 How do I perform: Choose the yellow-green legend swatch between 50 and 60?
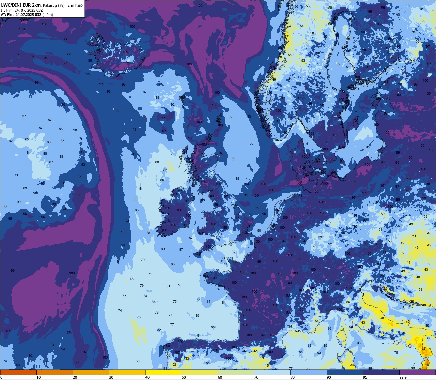click(200, 372)
